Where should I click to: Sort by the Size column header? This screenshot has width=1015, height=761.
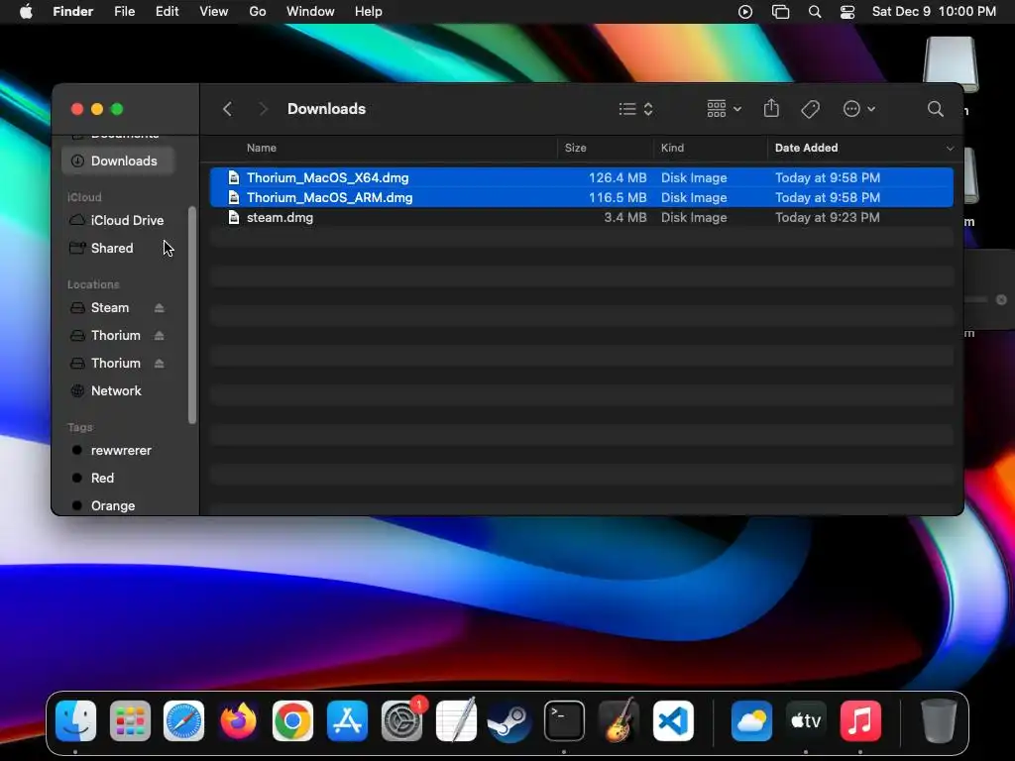click(576, 149)
